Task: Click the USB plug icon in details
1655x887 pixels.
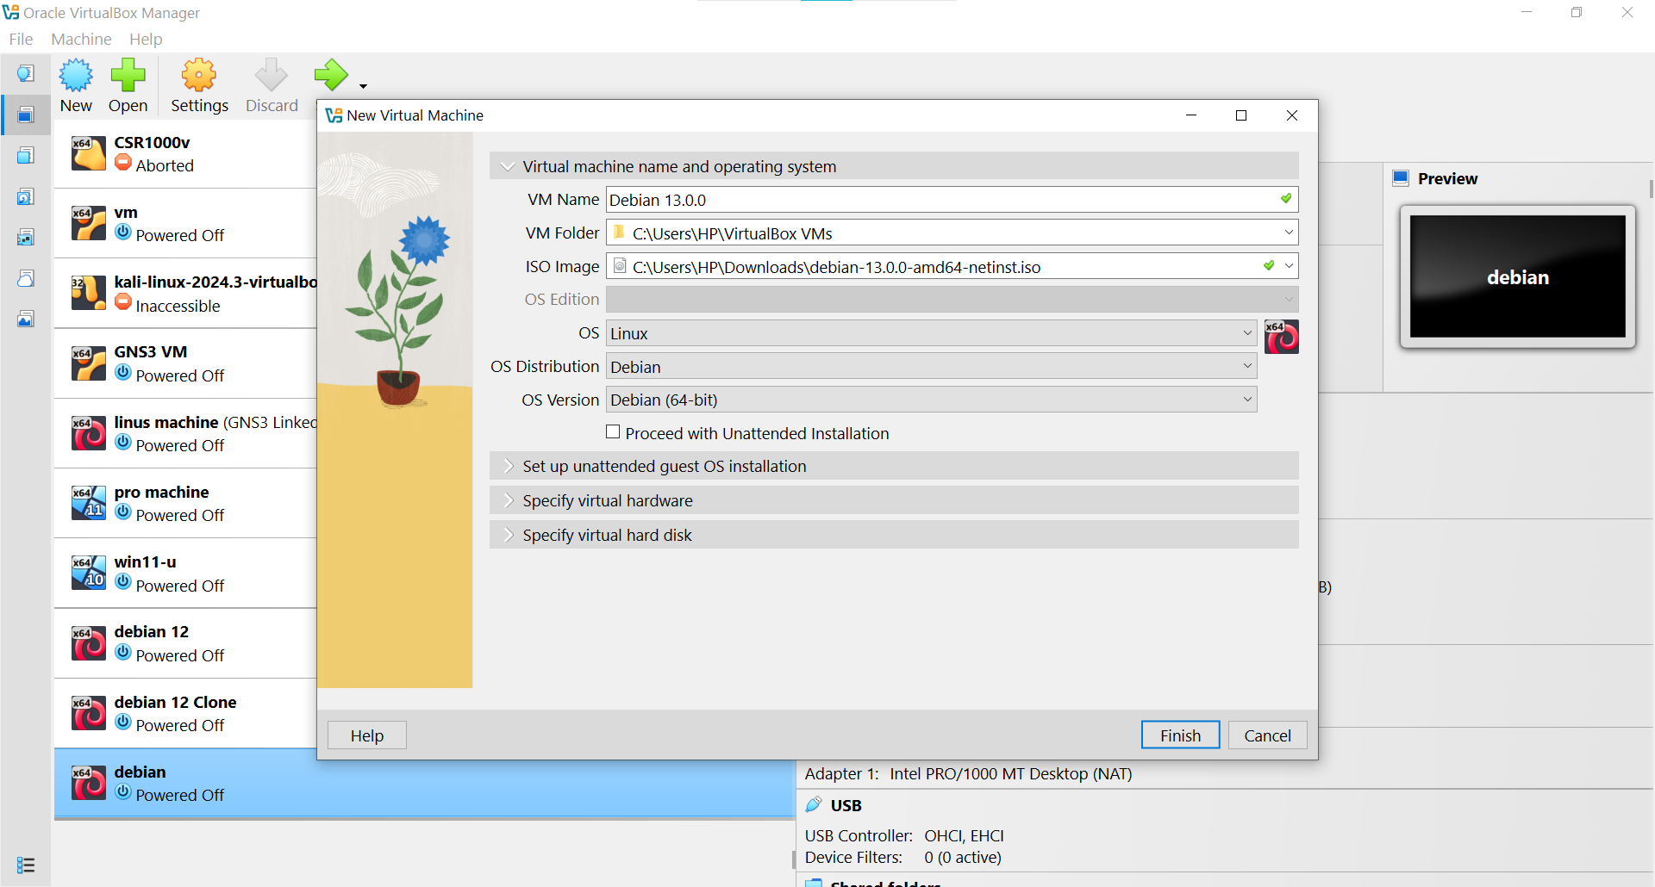Action: pyautogui.click(x=813, y=805)
